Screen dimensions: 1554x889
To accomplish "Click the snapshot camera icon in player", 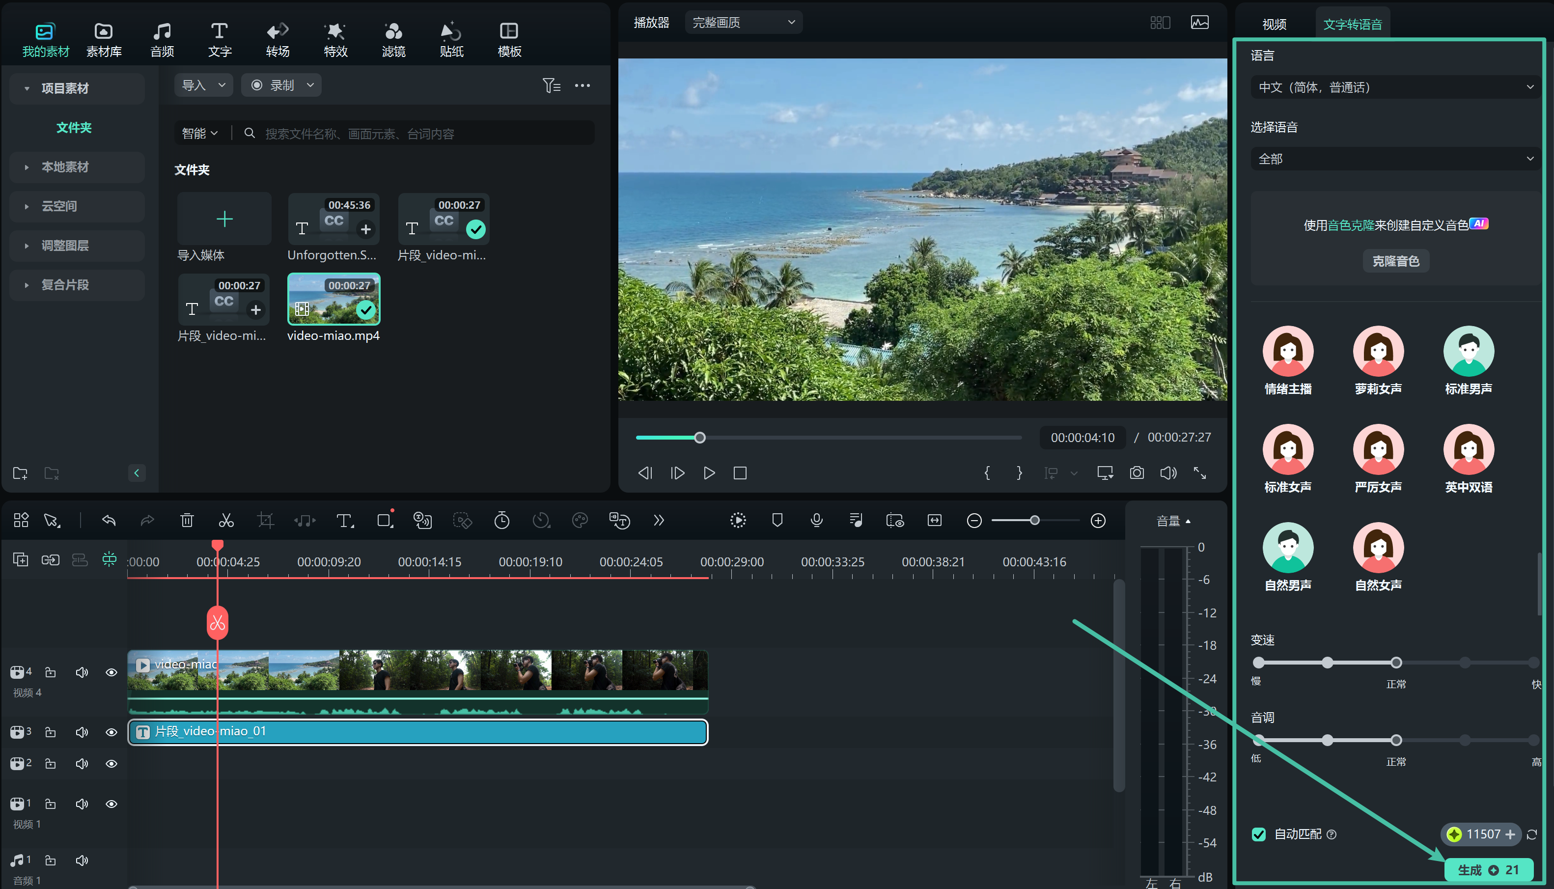I will tap(1137, 473).
